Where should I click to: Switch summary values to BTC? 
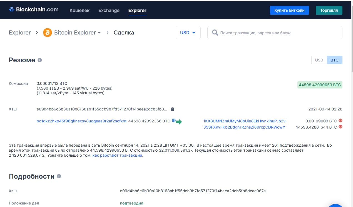click(335, 60)
